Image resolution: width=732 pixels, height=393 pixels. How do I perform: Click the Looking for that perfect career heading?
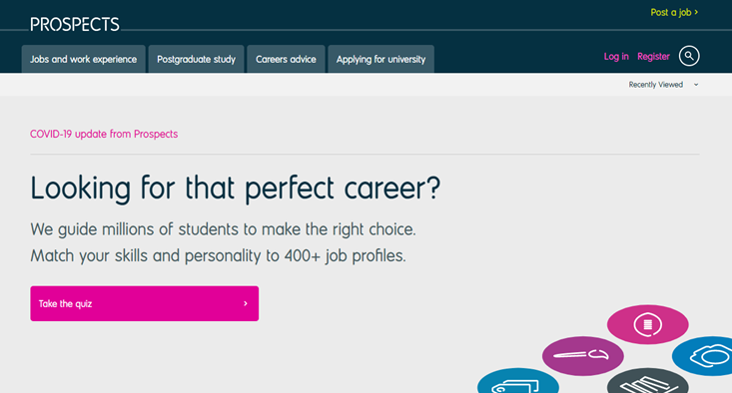click(x=236, y=189)
